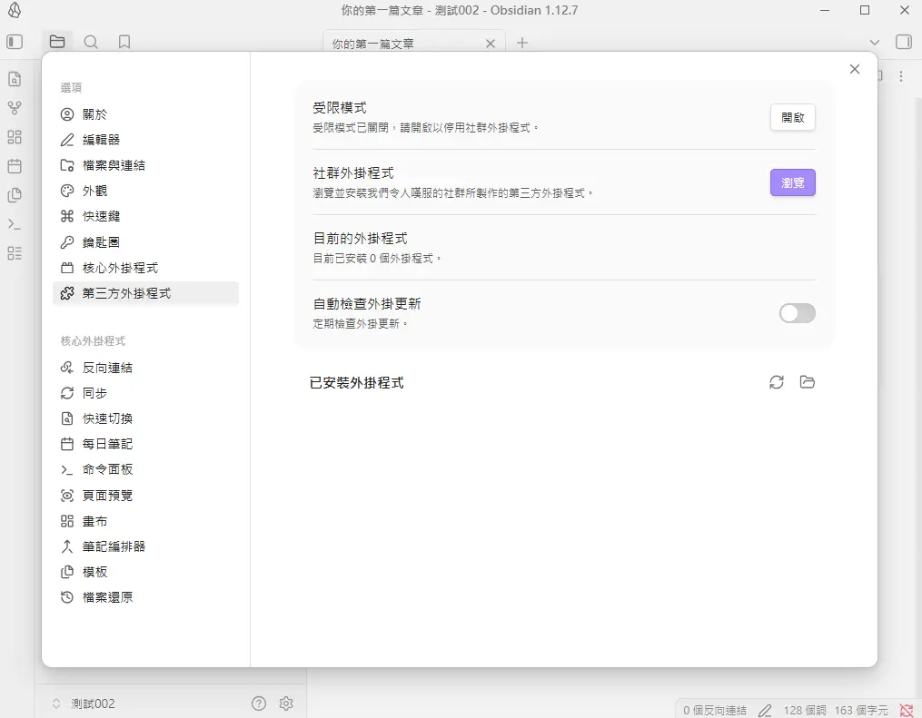The height and width of the screenshot is (718, 922).
Task: Select 外觀 in settings sidebar
Action: click(x=94, y=191)
